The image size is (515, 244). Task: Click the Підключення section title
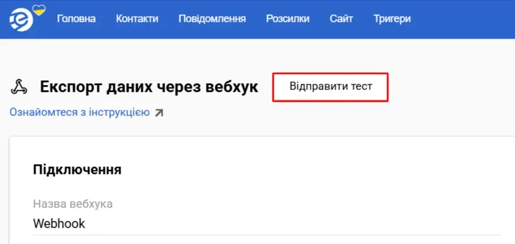coord(77,170)
